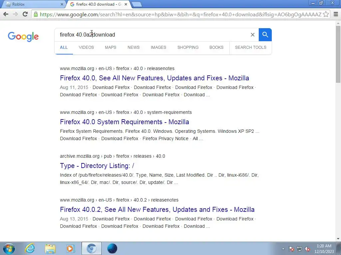The width and height of the screenshot is (341, 255).
Task: Click the address bar URL
Action: coord(180,14)
